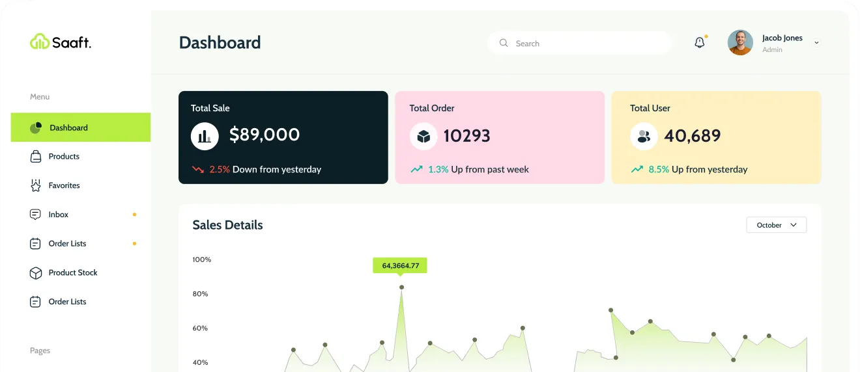Click the Pages section label
Viewport: 860px width, 372px height.
pyautogui.click(x=40, y=351)
